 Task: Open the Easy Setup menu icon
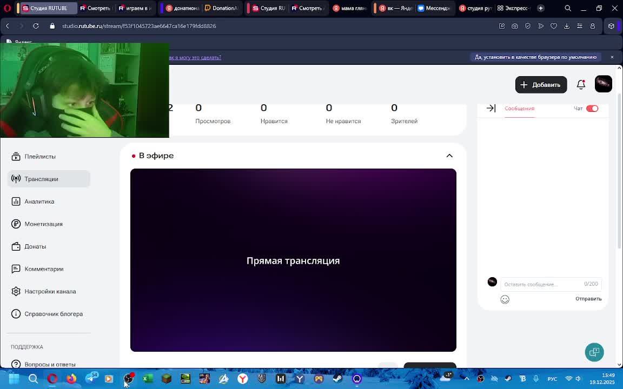tap(580, 26)
